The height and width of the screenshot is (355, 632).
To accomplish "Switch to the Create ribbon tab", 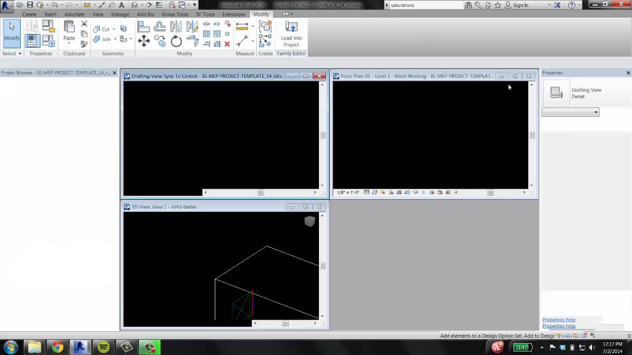I will 29,14.
